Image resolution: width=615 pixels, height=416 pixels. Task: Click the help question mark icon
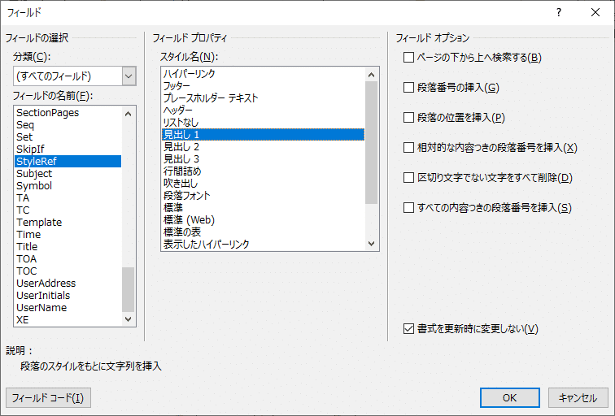[559, 13]
